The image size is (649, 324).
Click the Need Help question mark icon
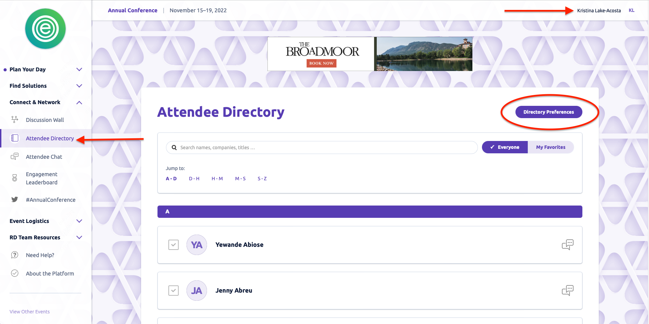(15, 255)
